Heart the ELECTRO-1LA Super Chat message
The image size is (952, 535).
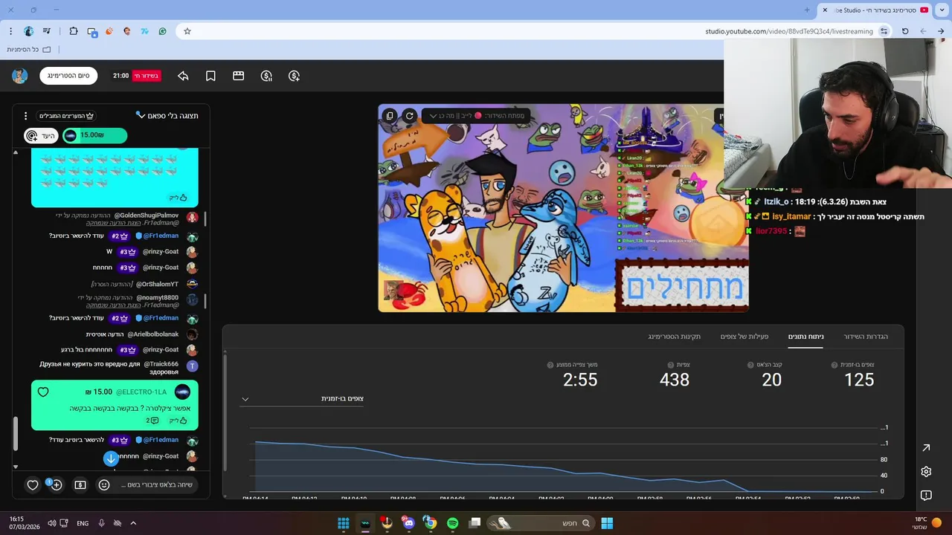pyautogui.click(x=43, y=392)
